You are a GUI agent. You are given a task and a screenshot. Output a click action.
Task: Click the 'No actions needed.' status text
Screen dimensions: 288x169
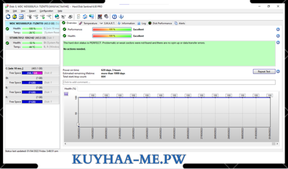(x=74, y=49)
